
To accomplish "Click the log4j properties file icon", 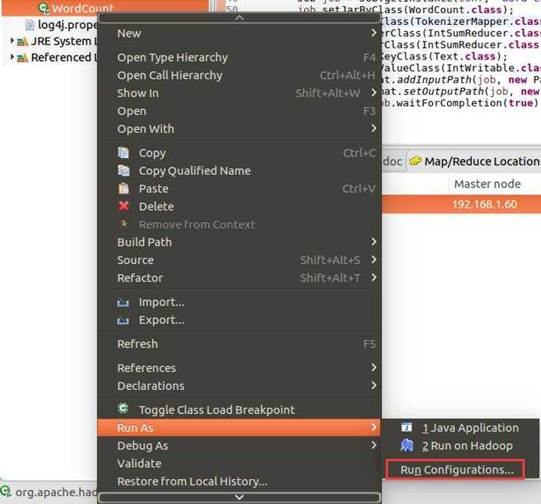I will (30, 25).
